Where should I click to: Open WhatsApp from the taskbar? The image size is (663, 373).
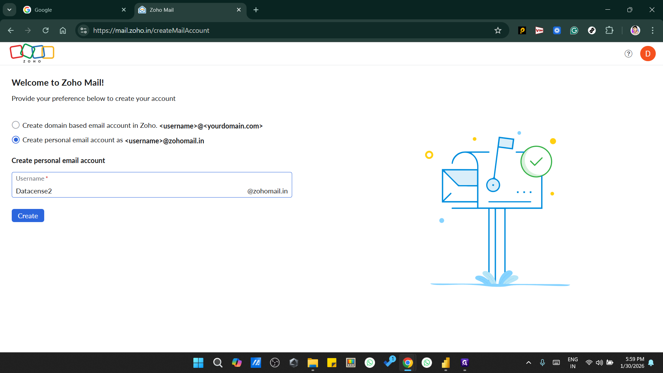[x=370, y=363]
